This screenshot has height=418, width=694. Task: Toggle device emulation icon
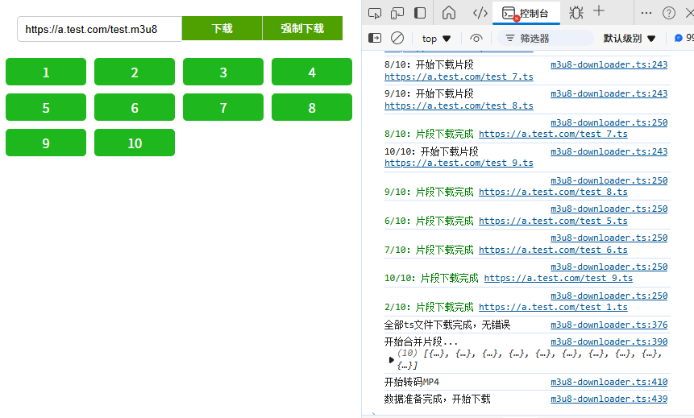397,13
